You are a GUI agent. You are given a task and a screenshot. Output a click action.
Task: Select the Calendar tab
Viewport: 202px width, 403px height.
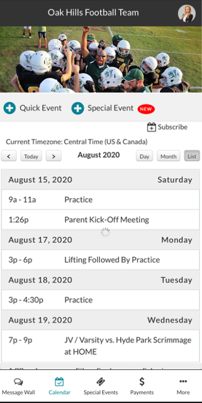pyautogui.click(x=59, y=386)
